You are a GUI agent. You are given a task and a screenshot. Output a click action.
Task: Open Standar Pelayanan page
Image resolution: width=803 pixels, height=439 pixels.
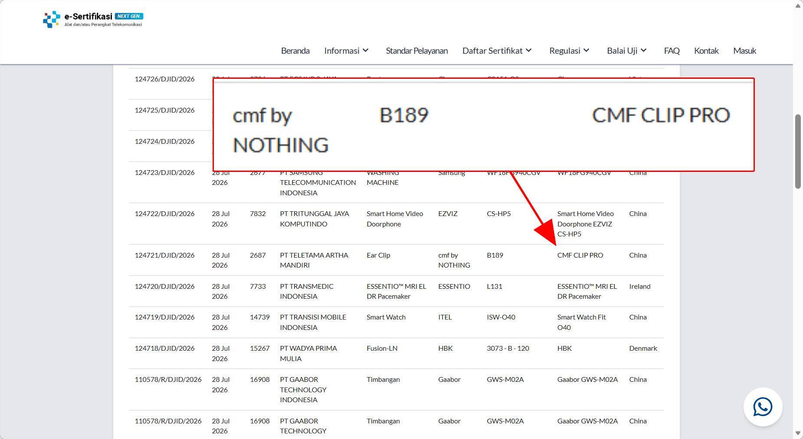click(x=416, y=51)
